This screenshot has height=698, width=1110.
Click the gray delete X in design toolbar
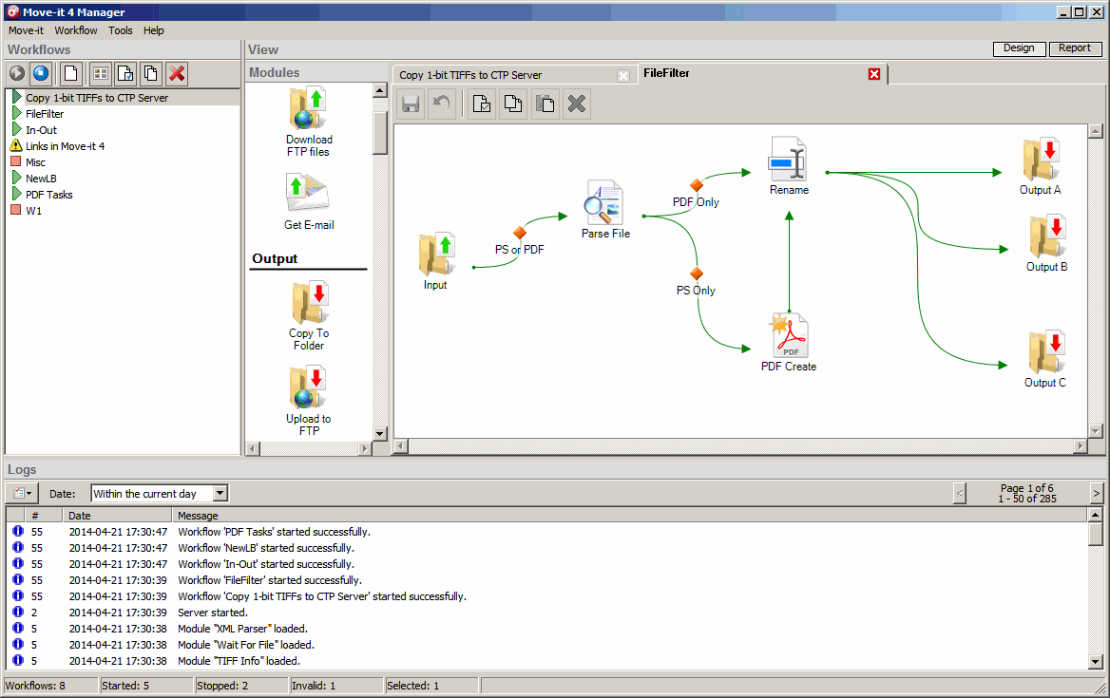click(576, 104)
